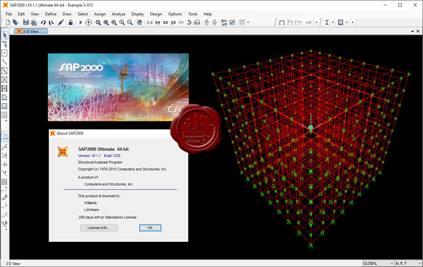This screenshot has height=267, width=423.
Task: Switch view to the xy plane
Action: click(158, 22)
